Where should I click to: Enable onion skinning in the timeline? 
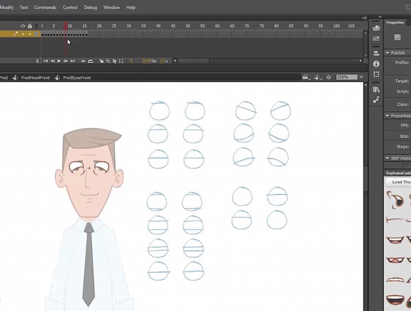coord(101,61)
